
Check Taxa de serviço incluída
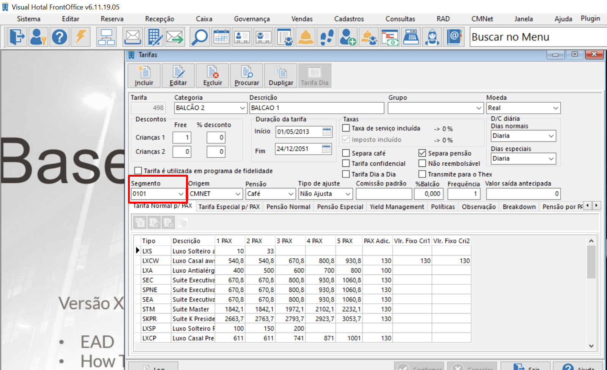[x=346, y=128]
